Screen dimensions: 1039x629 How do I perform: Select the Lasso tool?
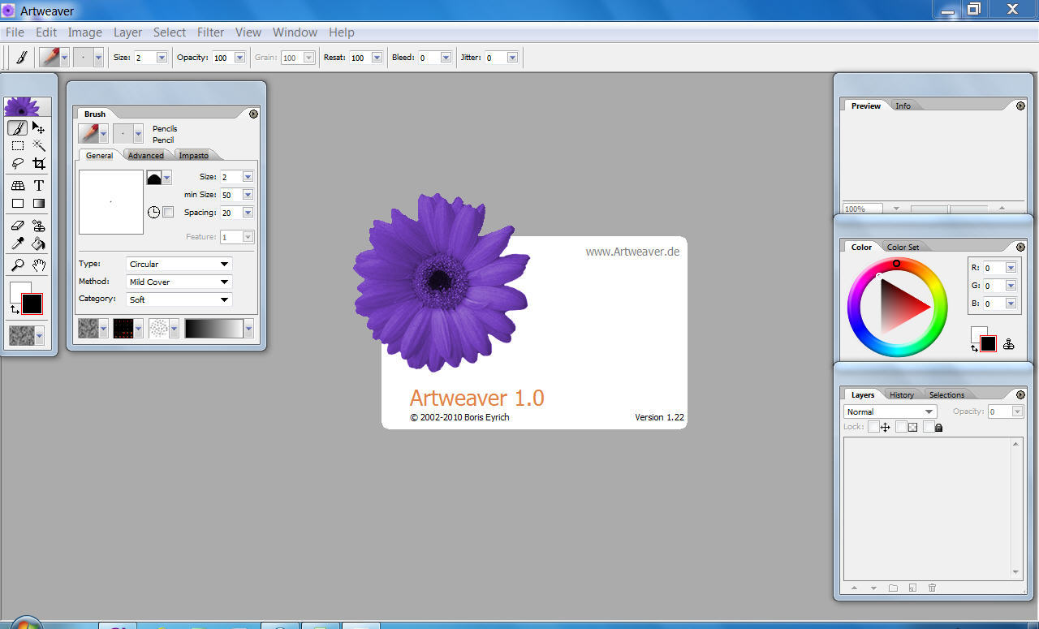click(18, 163)
